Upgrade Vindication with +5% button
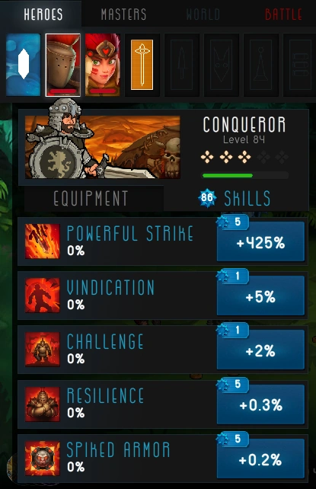 pyautogui.click(x=260, y=296)
